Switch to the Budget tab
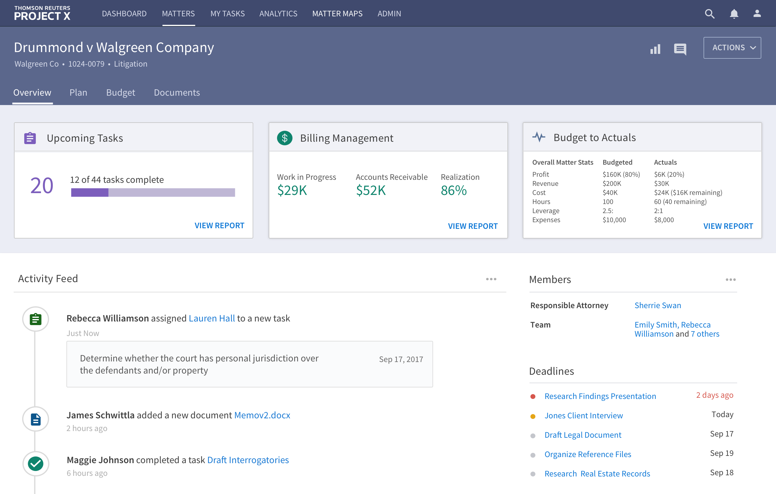Screen dimensions: 776x494 (x=121, y=93)
